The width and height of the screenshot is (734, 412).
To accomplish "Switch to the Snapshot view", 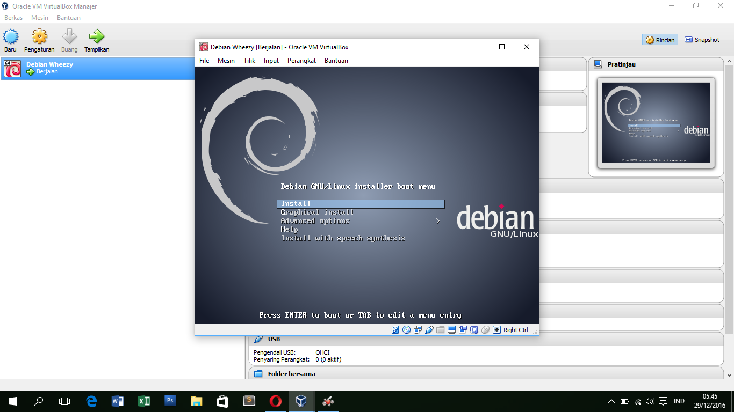I will click(702, 40).
